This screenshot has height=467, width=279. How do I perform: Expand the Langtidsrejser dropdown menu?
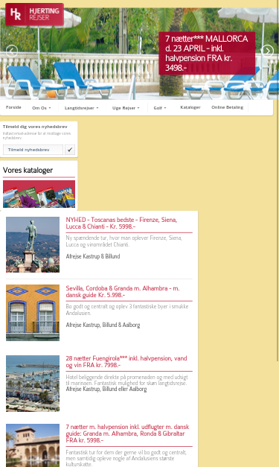82,108
